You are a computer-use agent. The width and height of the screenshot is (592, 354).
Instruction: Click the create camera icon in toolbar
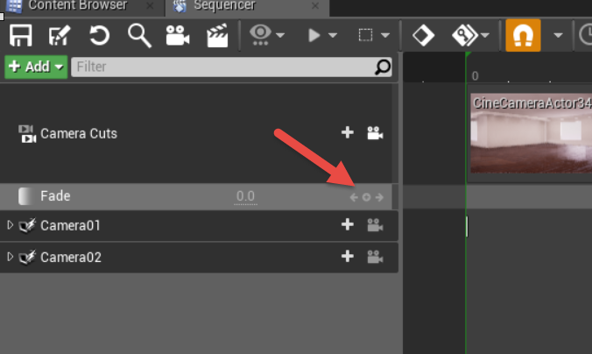(x=178, y=36)
